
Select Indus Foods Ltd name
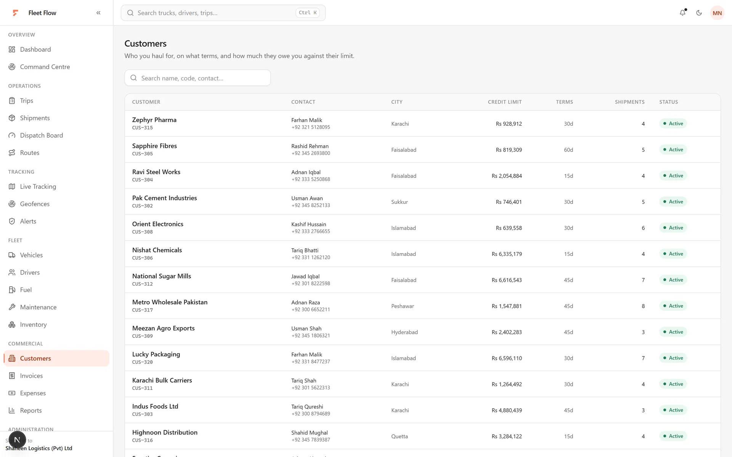[x=155, y=406]
